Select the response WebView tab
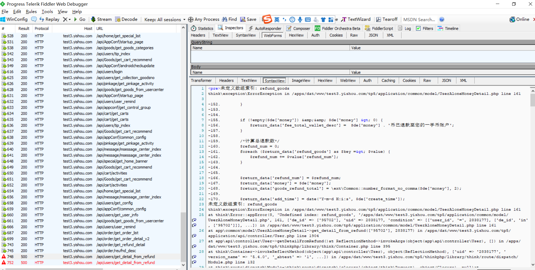The width and height of the screenshot is (535, 270). 348,80
